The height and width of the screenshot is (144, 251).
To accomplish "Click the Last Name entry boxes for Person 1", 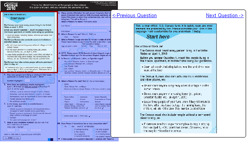I will point(91,25).
